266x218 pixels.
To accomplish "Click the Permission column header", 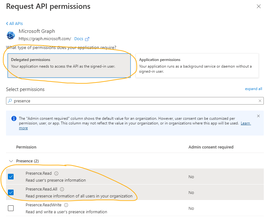I will (26, 147).
